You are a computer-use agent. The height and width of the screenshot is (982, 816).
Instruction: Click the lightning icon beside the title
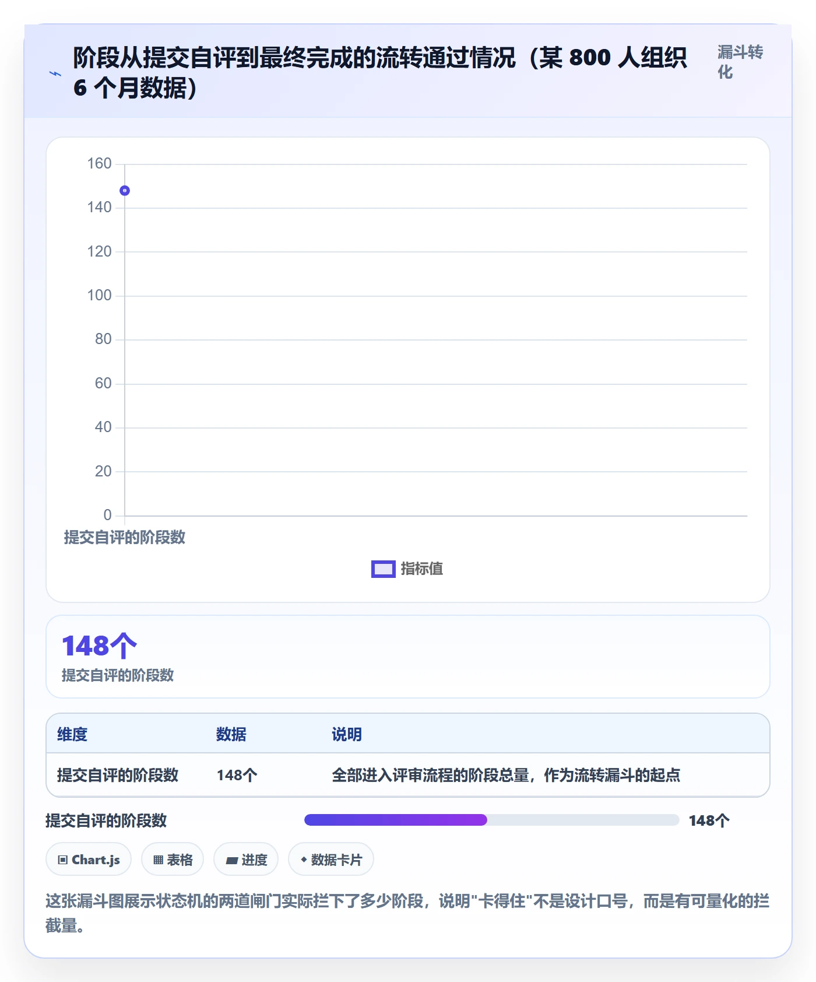[55, 73]
